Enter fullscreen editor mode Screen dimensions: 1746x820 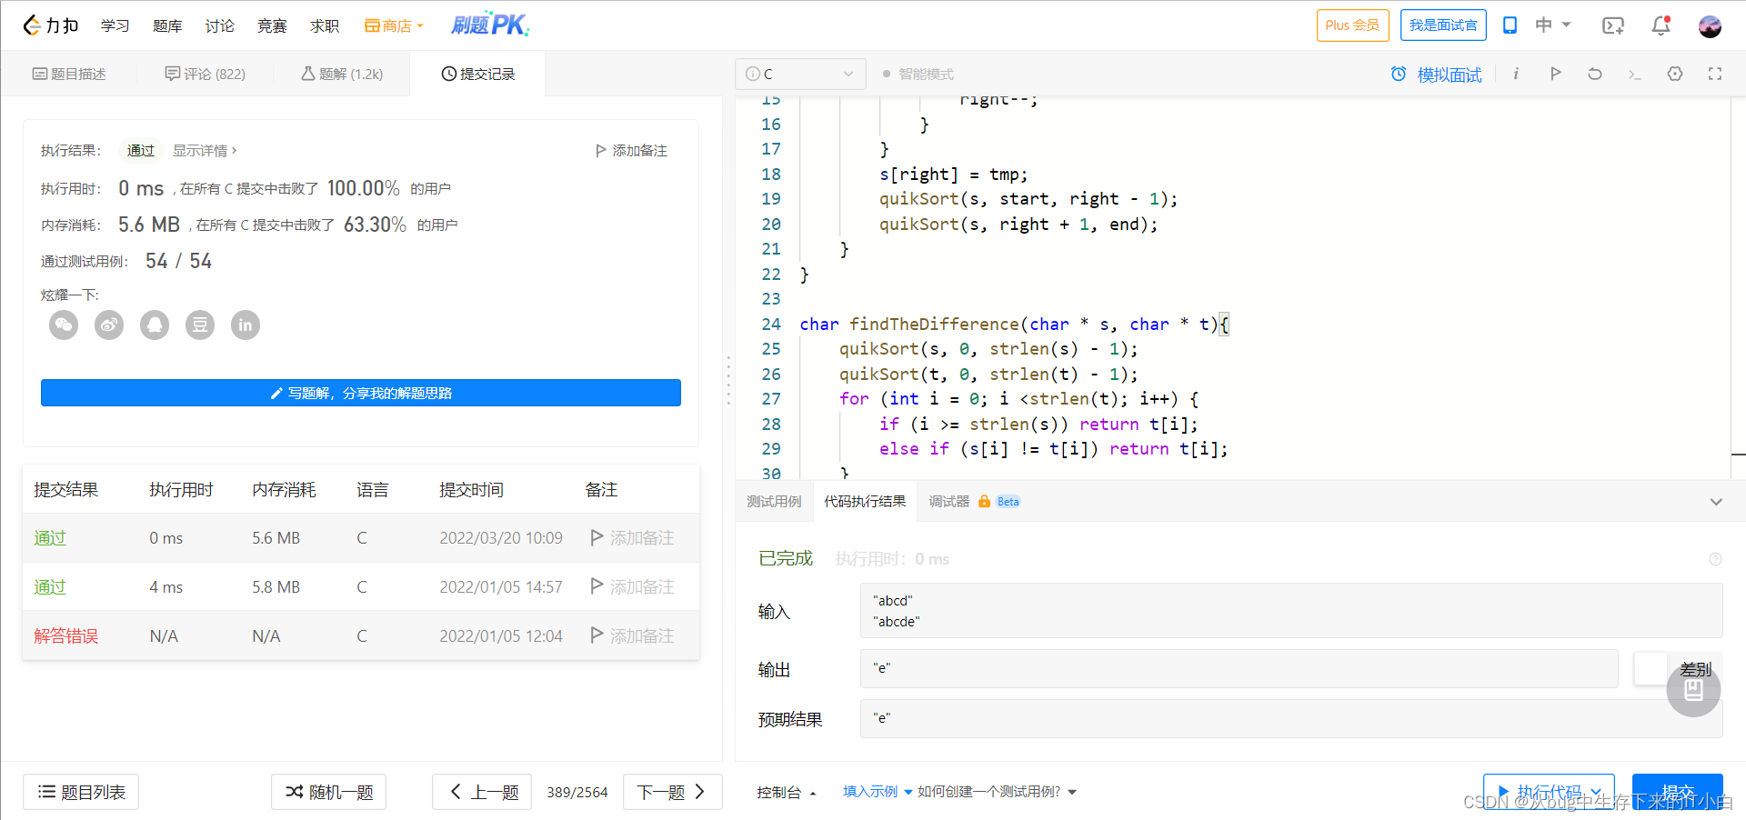pyautogui.click(x=1715, y=74)
